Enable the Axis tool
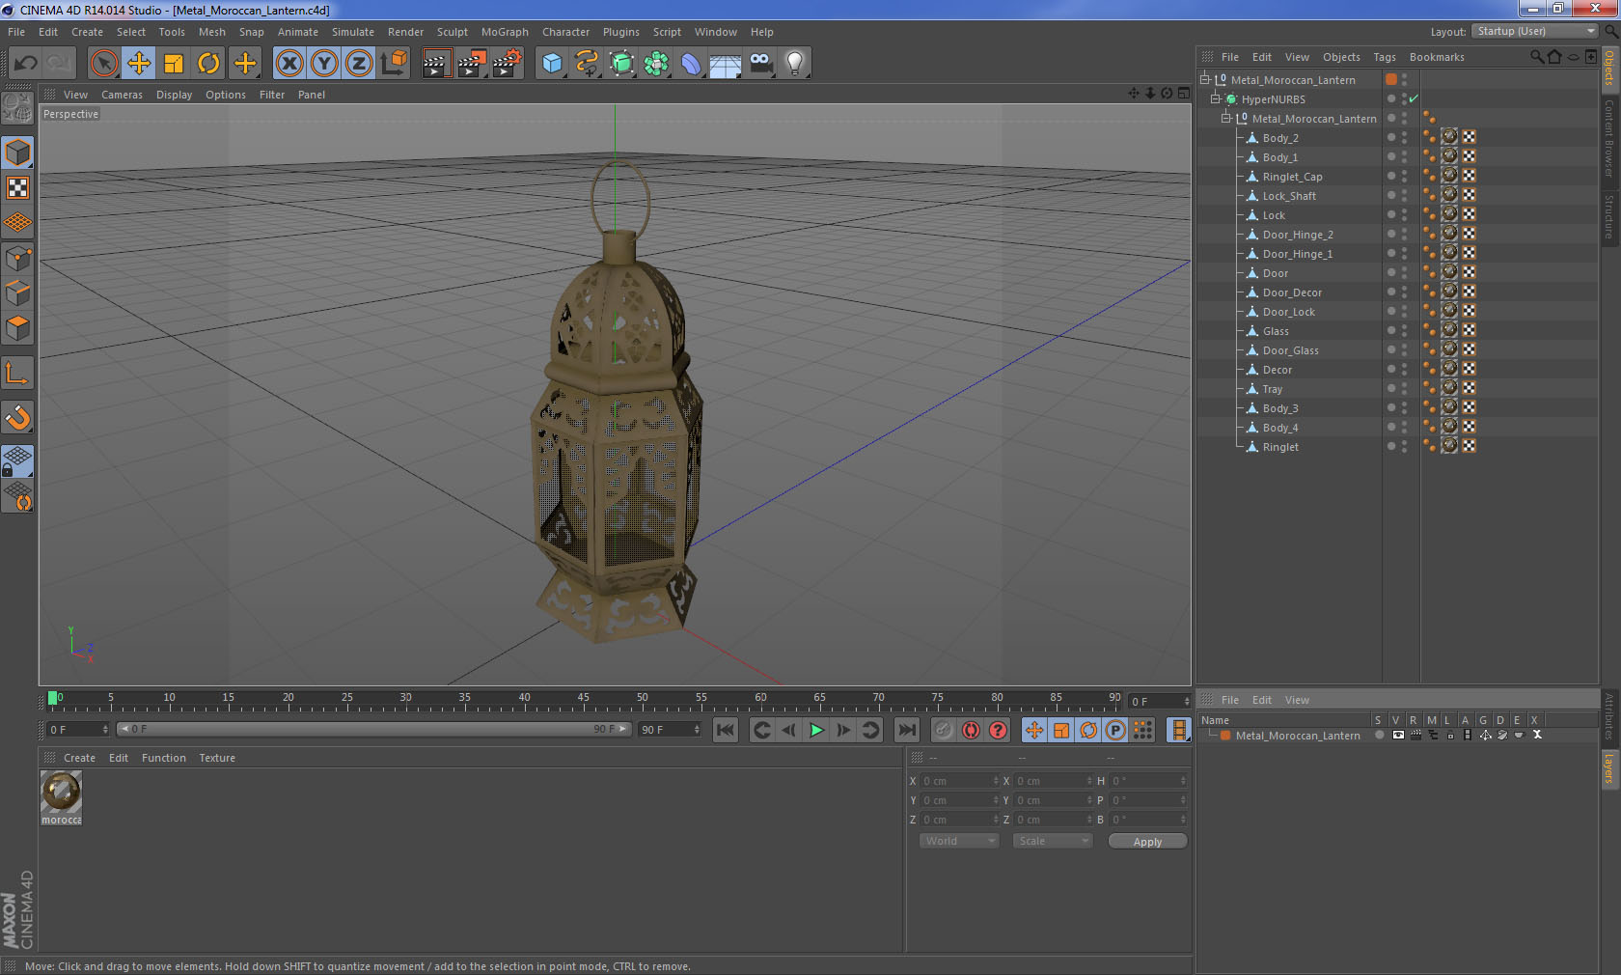Viewport: 1621px width, 975px height. 17,373
